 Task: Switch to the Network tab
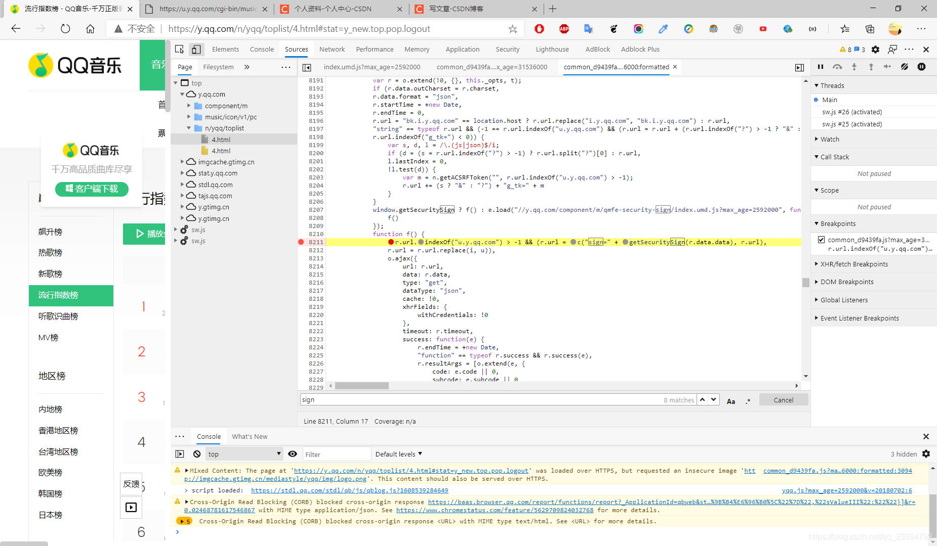tap(332, 49)
